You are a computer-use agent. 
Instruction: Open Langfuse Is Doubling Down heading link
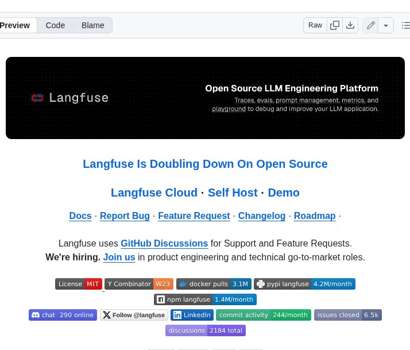point(205,164)
